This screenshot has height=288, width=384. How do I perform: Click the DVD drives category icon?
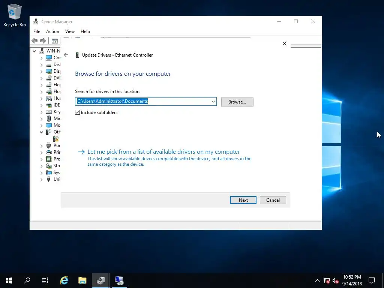49,78
